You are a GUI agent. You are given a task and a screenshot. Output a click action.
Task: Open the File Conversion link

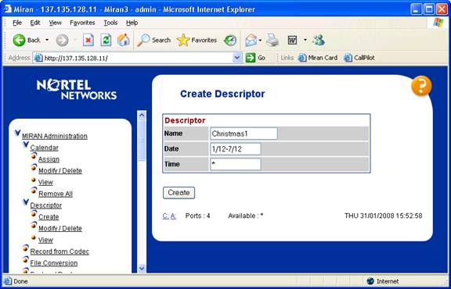[x=54, y=263]
